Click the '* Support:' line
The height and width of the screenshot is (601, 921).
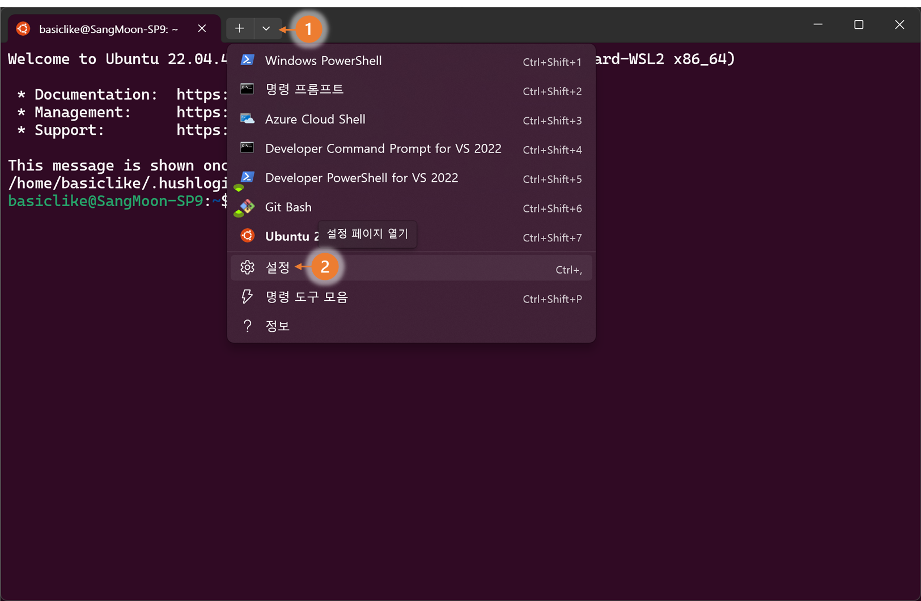(122, 130)
